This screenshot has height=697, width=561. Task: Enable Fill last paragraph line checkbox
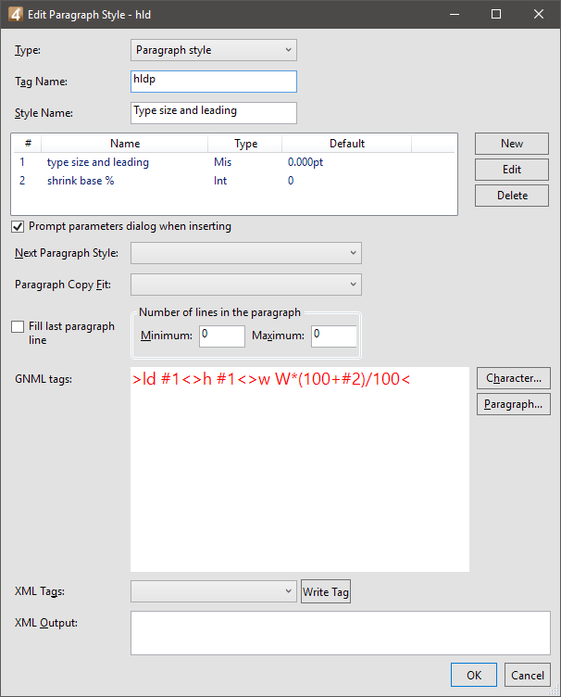pyautogui.click(x=18, y=326)
